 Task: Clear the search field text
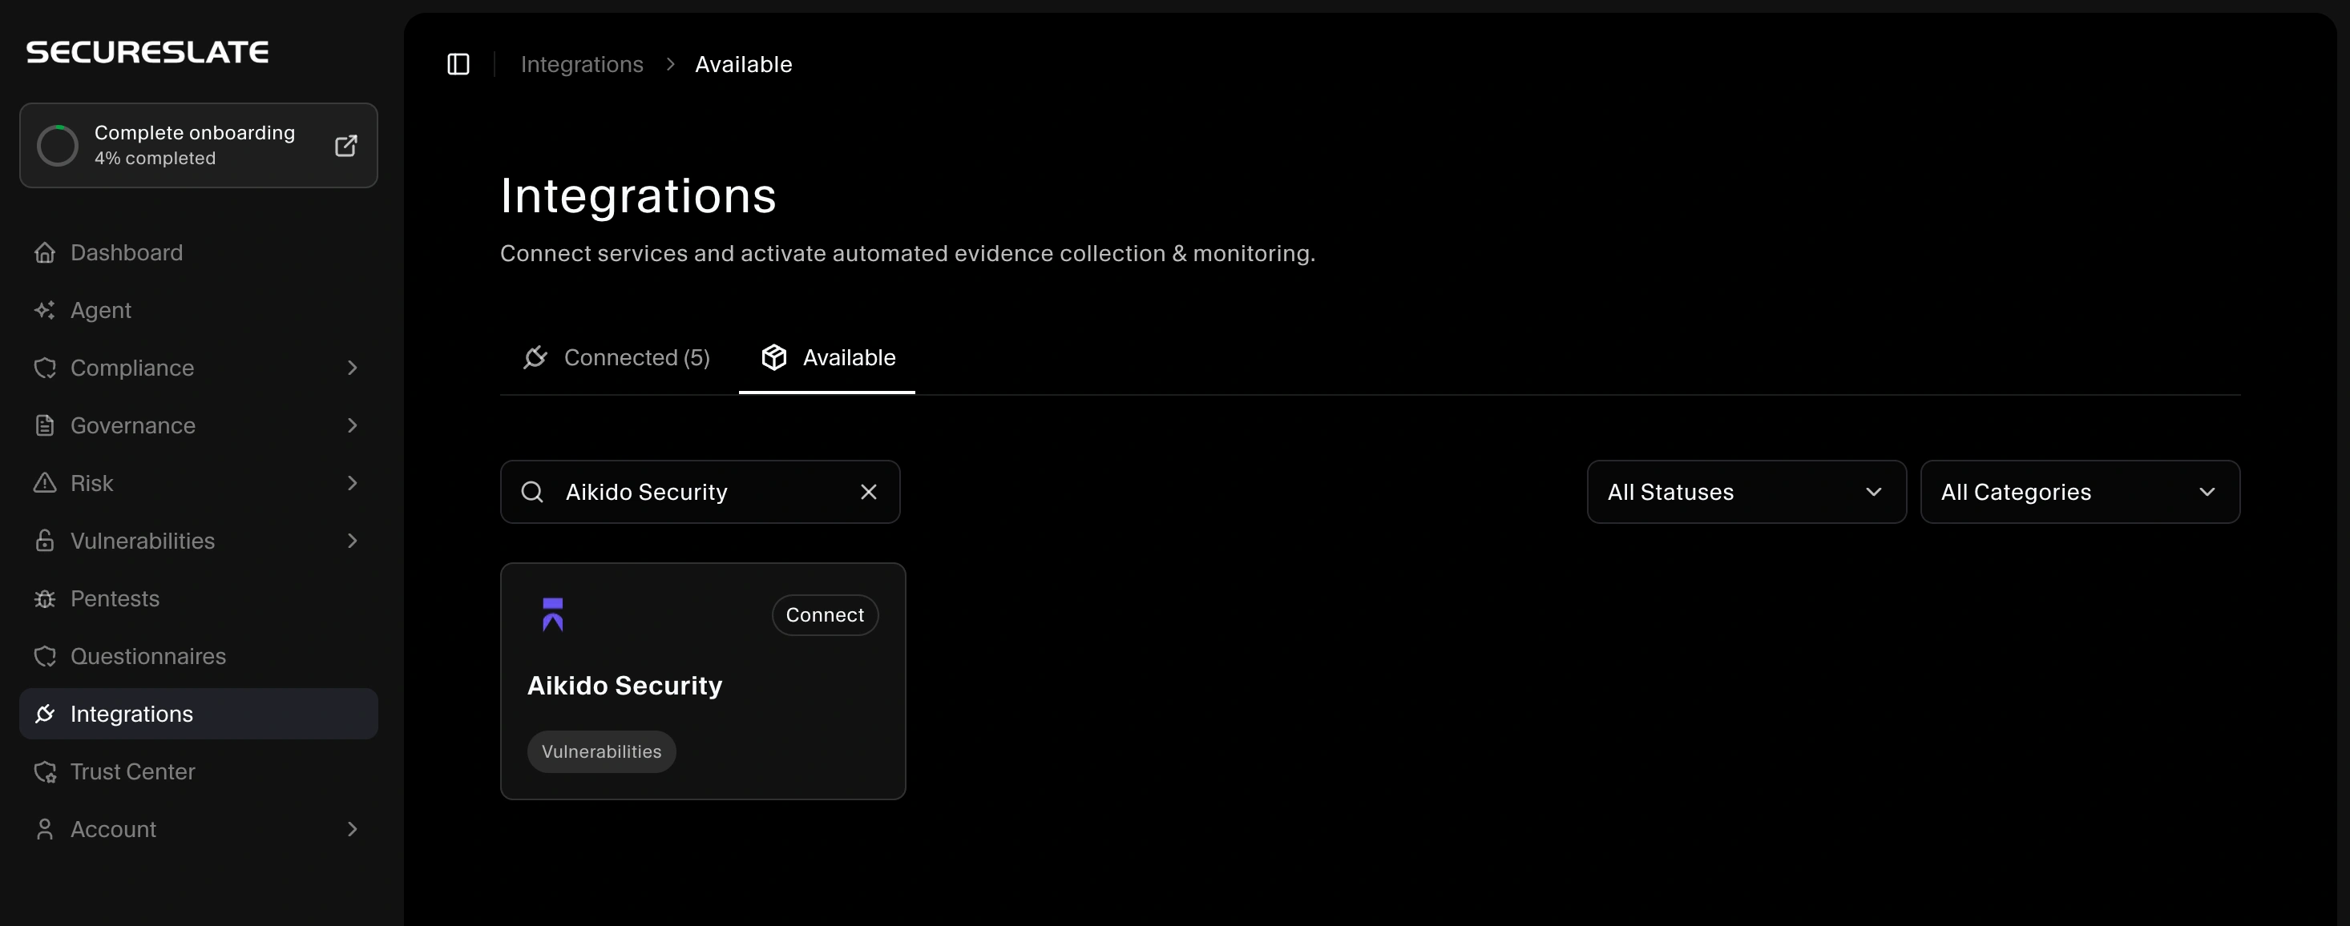[869, 492]
